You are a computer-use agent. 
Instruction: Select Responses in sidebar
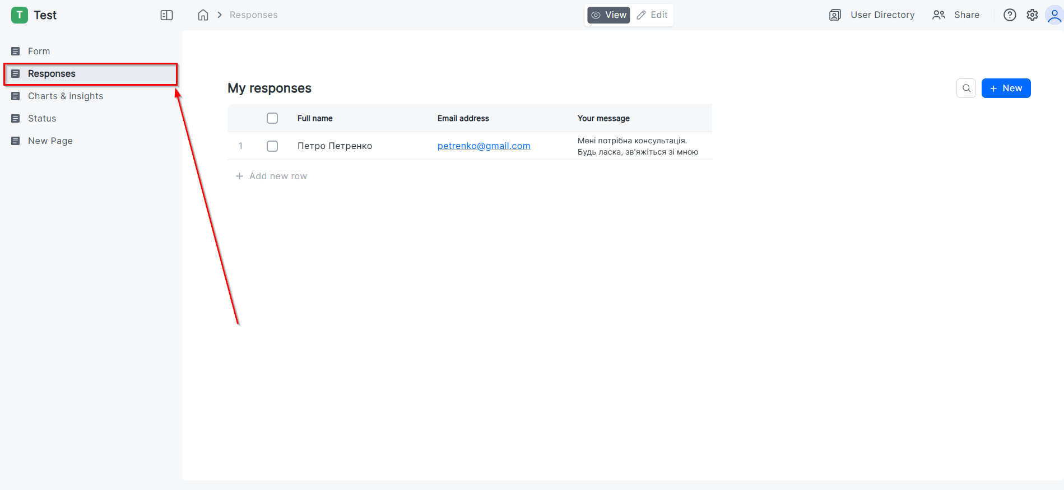point(91,74)
